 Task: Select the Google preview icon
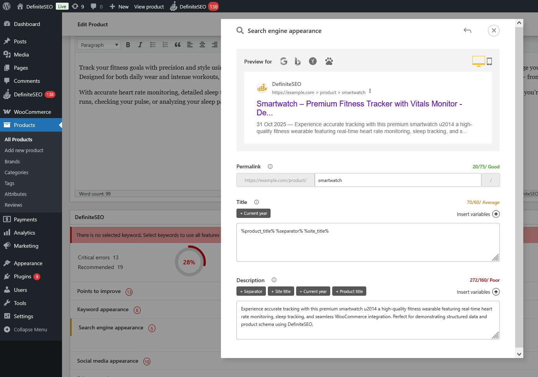pos(283,61)
